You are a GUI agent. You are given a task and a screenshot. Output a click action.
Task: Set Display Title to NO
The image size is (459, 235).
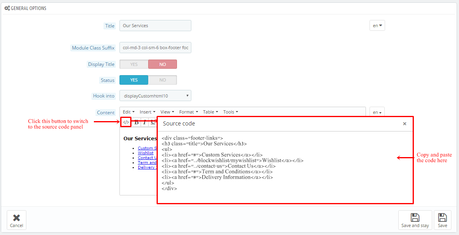pos(162,64)
